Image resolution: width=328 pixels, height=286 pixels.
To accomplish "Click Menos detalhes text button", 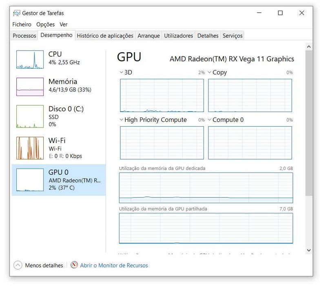I will (x=44, y=265).
